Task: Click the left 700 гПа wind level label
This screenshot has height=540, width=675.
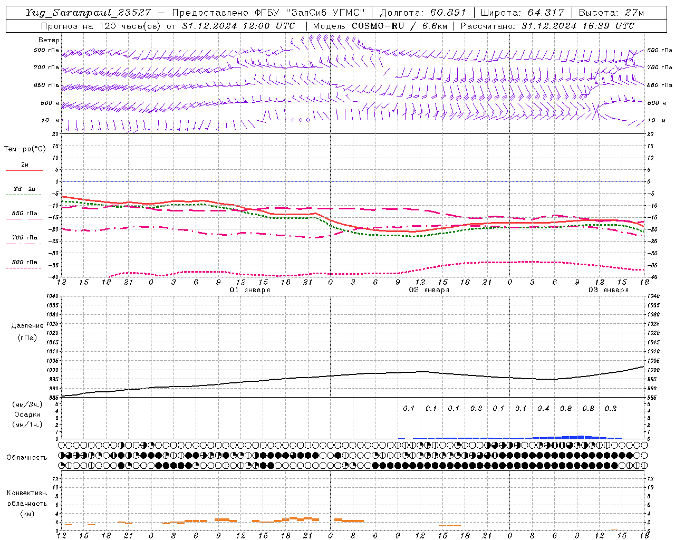Action: (x=46, y=67)
